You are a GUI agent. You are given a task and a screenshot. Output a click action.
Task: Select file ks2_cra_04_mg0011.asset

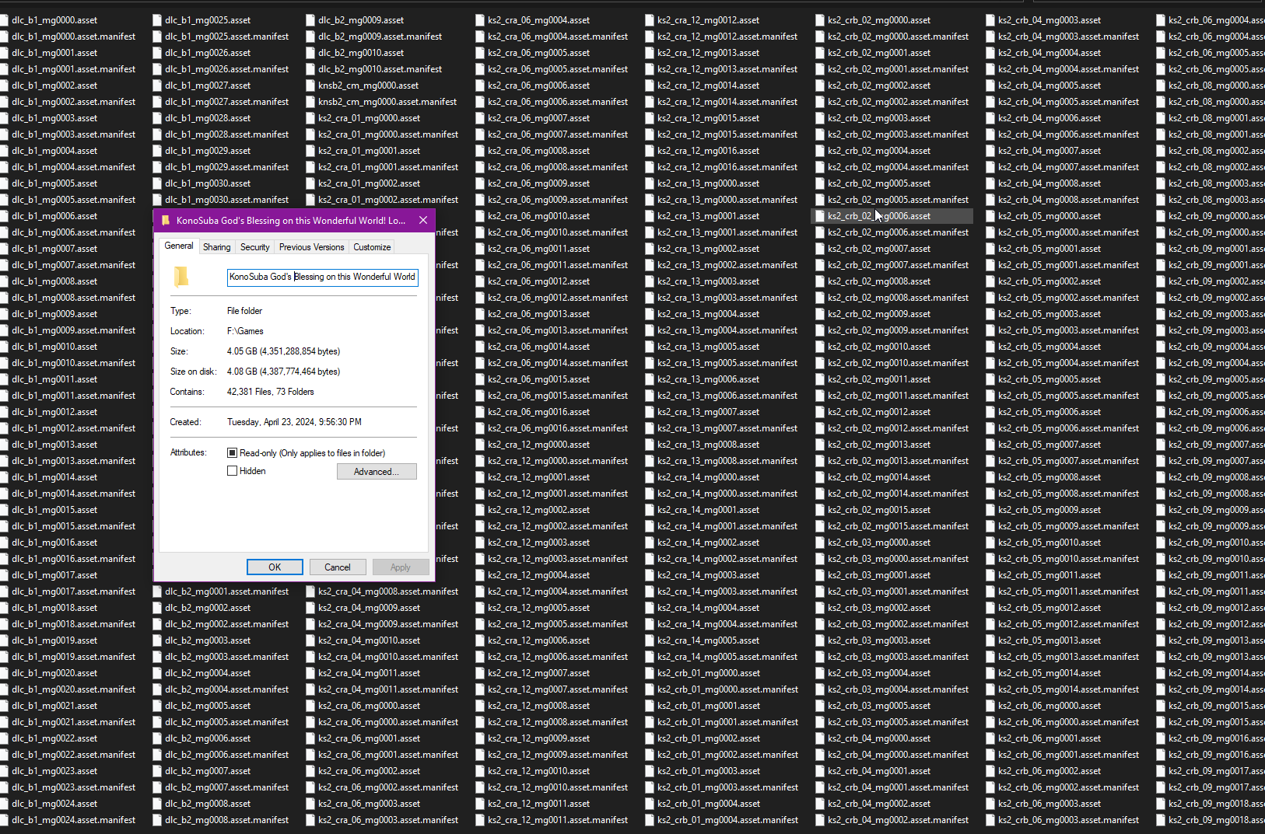(369, 673)
